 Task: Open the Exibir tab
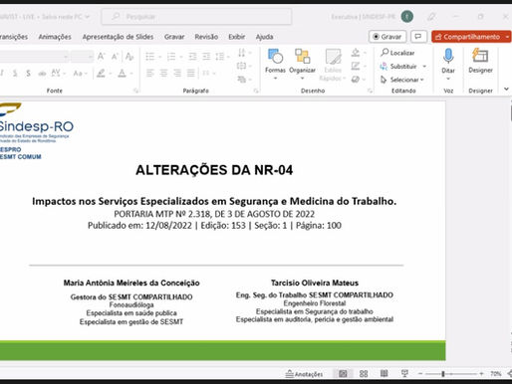237,37
